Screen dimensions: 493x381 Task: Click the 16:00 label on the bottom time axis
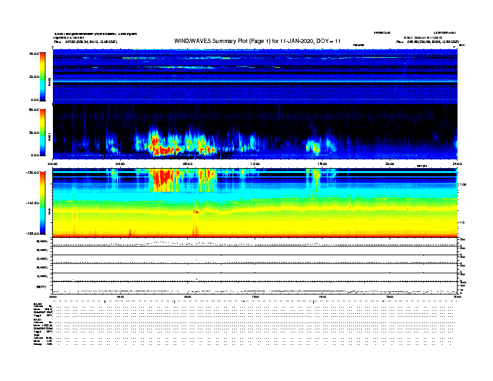(x=322, y=297)
